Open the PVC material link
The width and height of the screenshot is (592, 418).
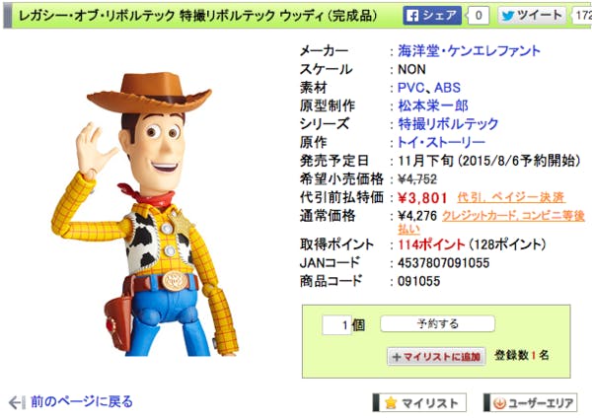click(x=411, y=88)
